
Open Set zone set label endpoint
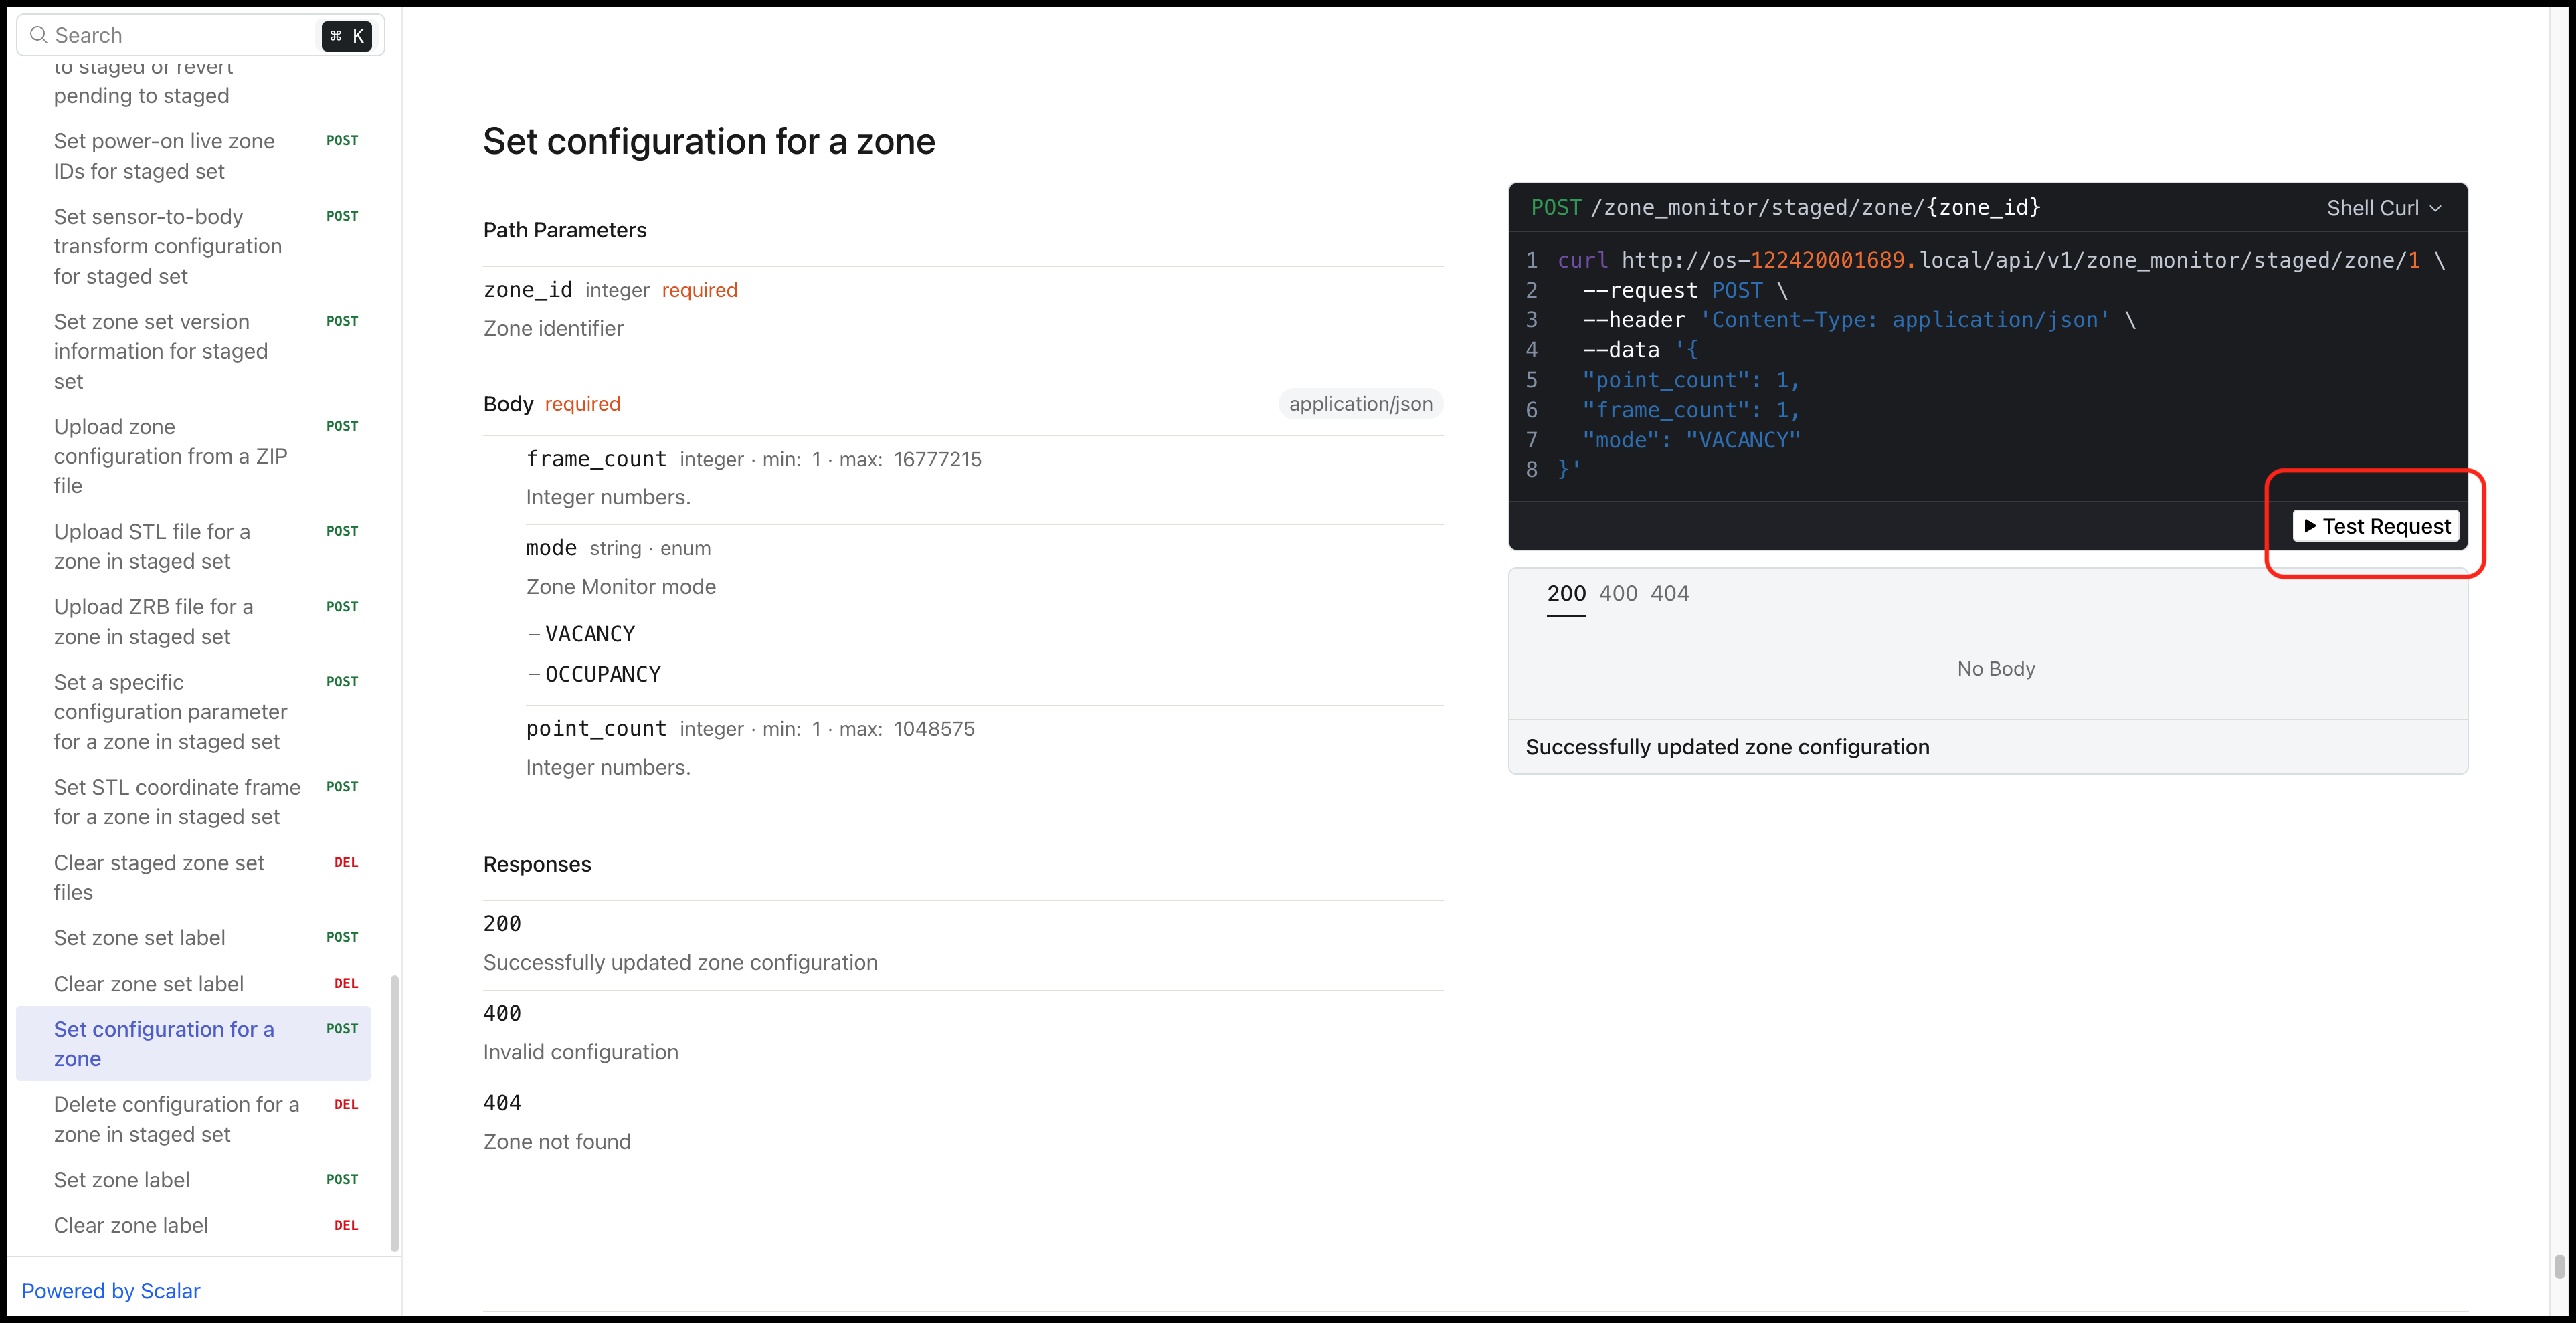(193, 938)
